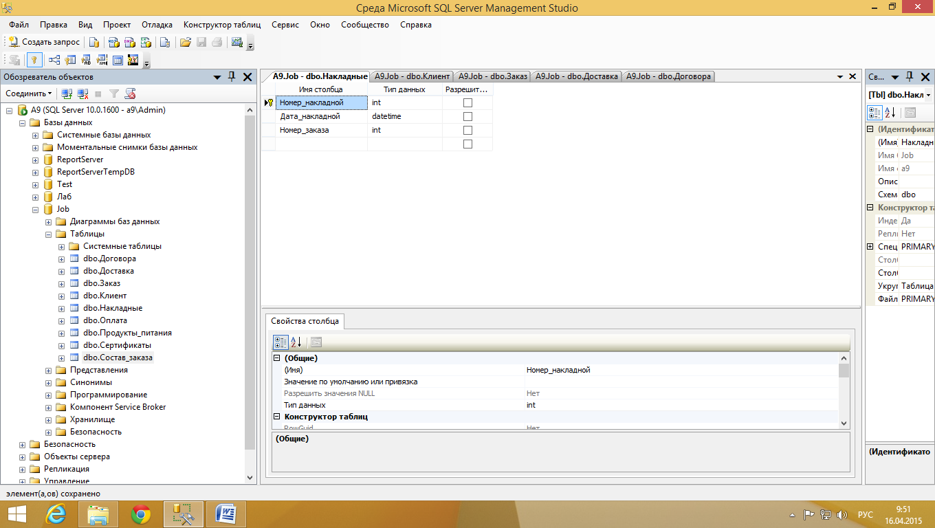935x528 pixels.
Task: Toggle allow-nulls checkbox for 'Дата_накладной'
Action: [468, 116]
